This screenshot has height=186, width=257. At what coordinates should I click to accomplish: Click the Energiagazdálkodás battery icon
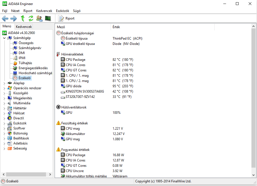click(15, 68)
